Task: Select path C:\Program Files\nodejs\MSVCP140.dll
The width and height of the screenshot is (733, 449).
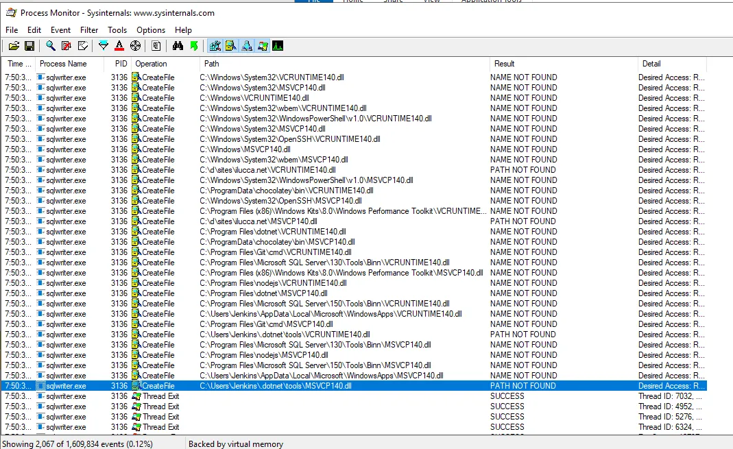Action: 264,354
